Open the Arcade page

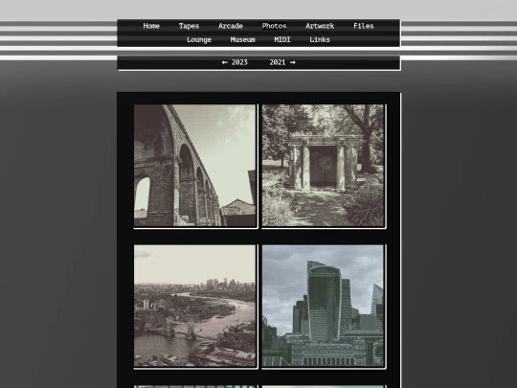(231, 26)
